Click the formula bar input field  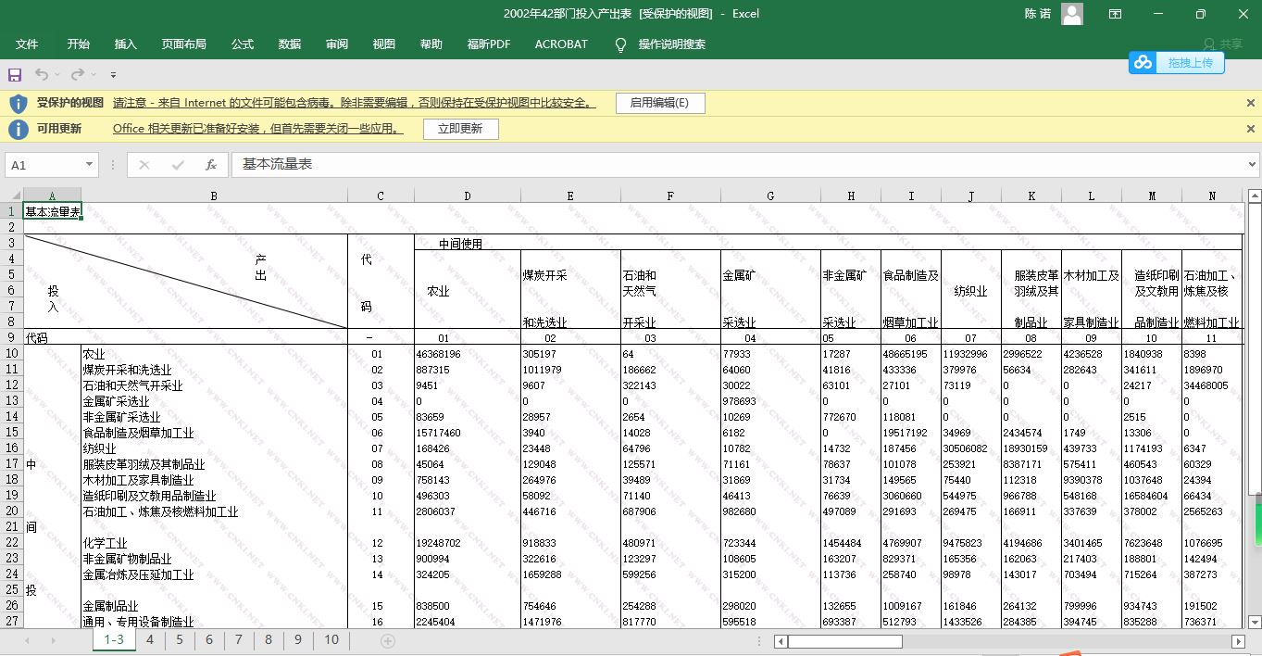coord(731,165)
